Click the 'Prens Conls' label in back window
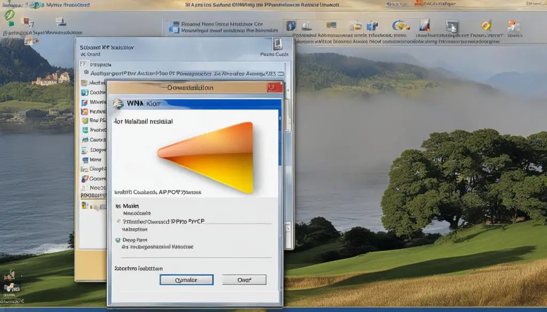Screen dimensions: 547x312 point(274,54)
